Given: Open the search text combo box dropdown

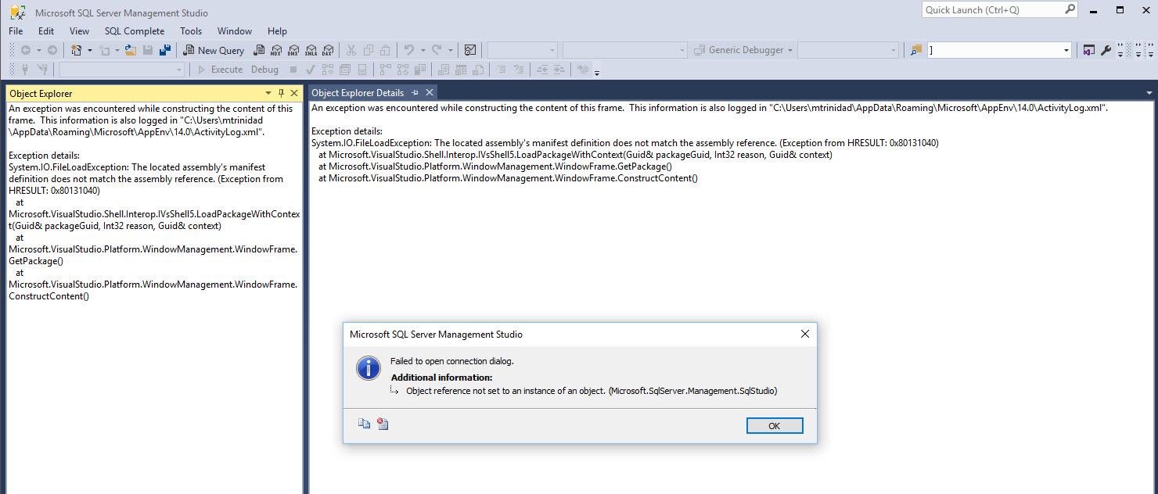Looking at the screenshot, I should (x=1066, y=50).
